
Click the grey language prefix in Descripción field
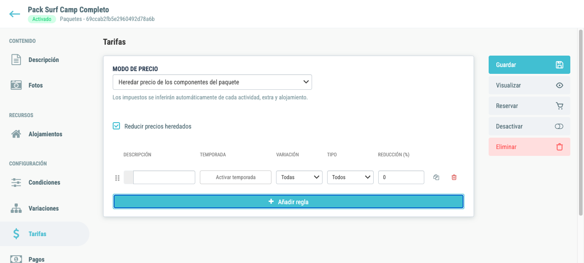[x=128, y=177]
